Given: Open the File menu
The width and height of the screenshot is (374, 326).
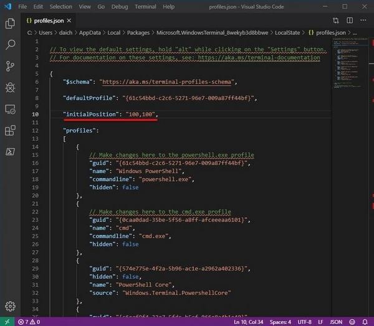Looking at the screenshot, I should 22,7.
